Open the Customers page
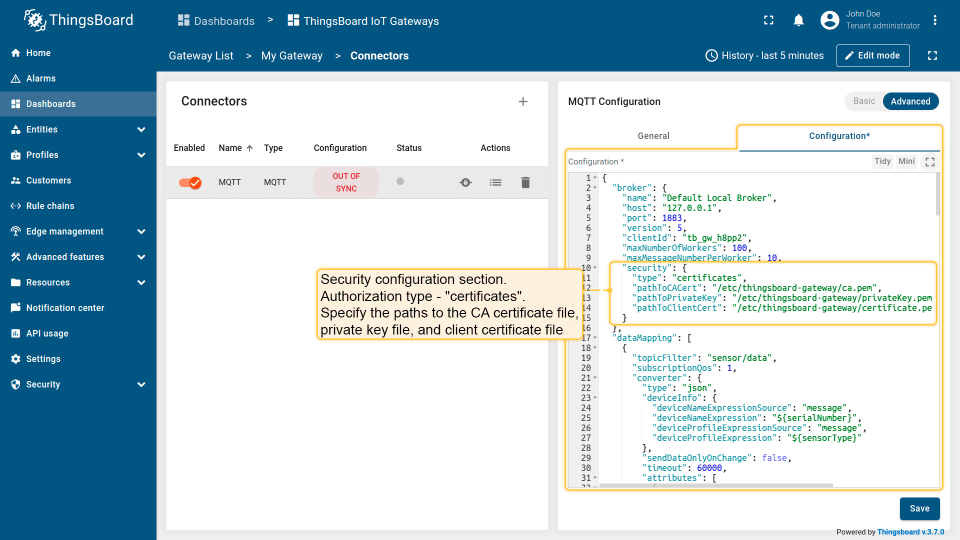The width and height of the screenshot is (960, 540). tap(78, 180)
